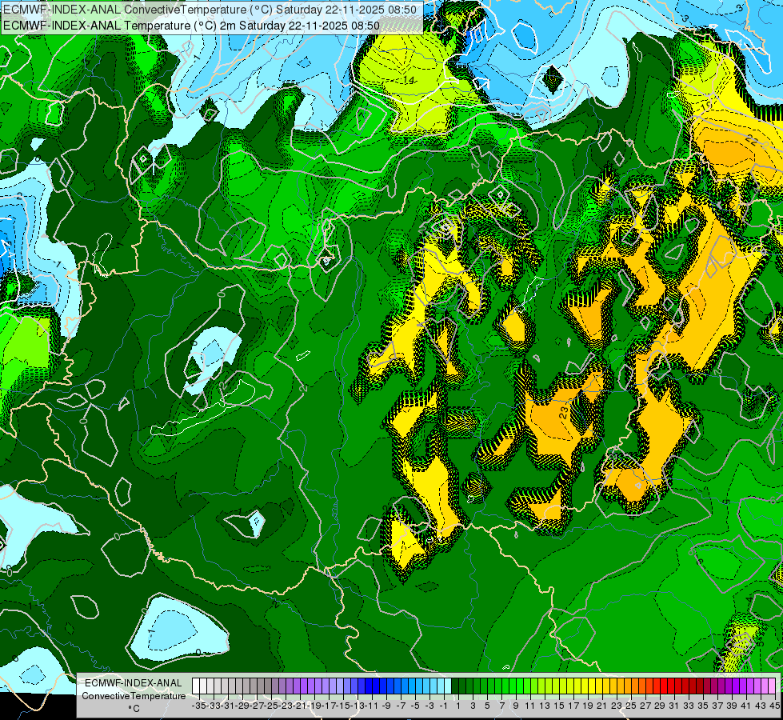783x720 pixels.
Task: Click the contour label 19 in yellow region
Action: (x=706, y=106)
